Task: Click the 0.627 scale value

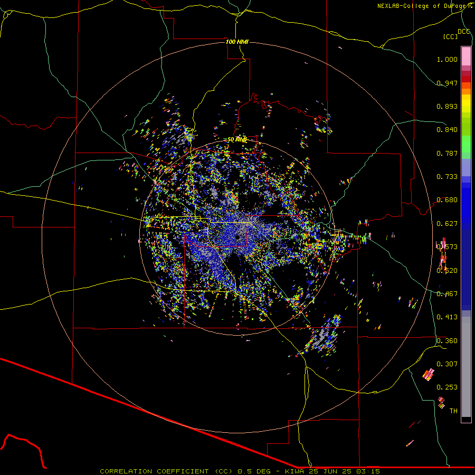Action: 447,224
